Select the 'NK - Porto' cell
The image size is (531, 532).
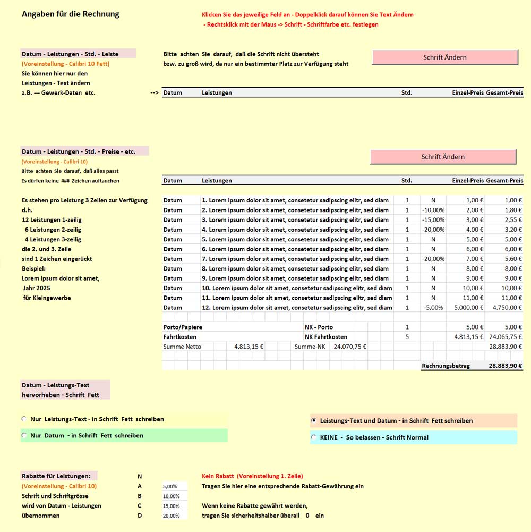319,327
